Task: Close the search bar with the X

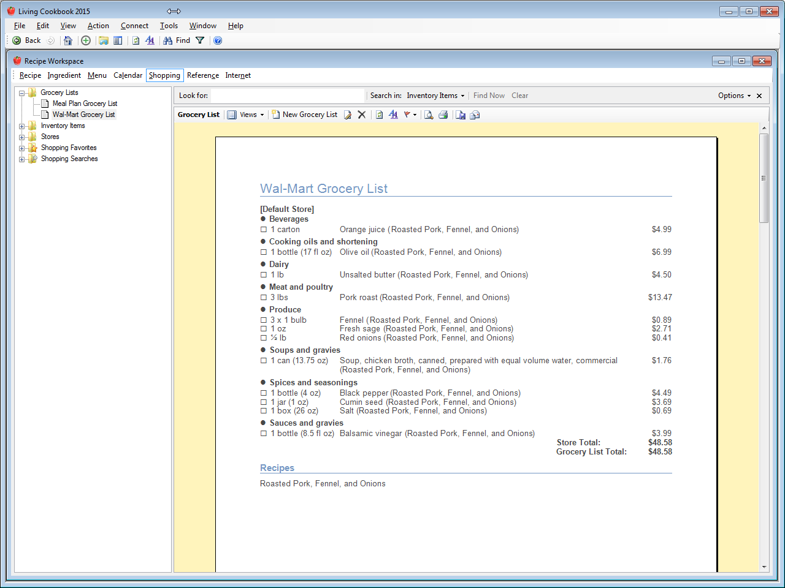Action: click(759, 96)
